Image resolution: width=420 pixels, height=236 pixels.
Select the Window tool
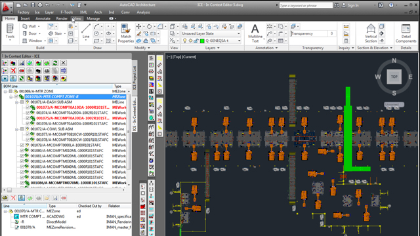[32, 41]
